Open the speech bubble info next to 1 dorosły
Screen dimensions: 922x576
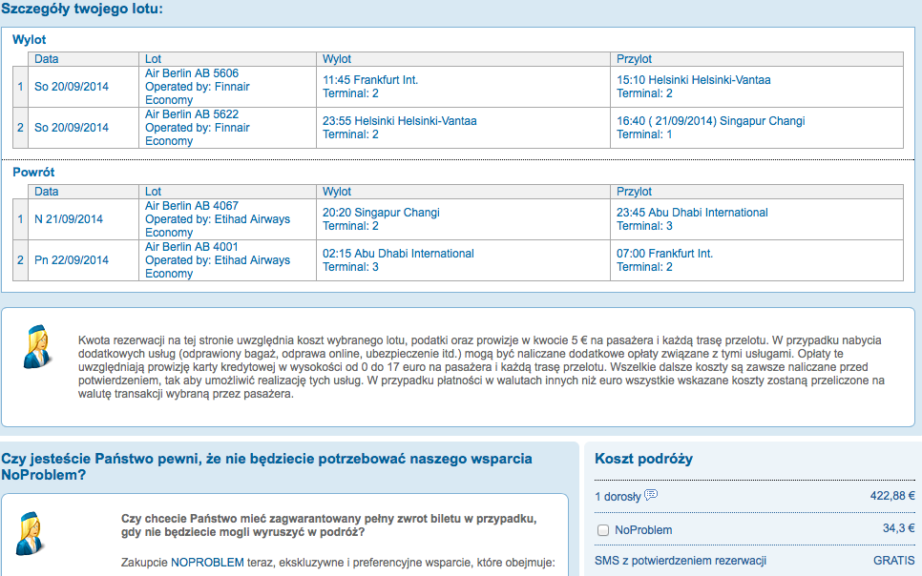[x=650, y=495]
